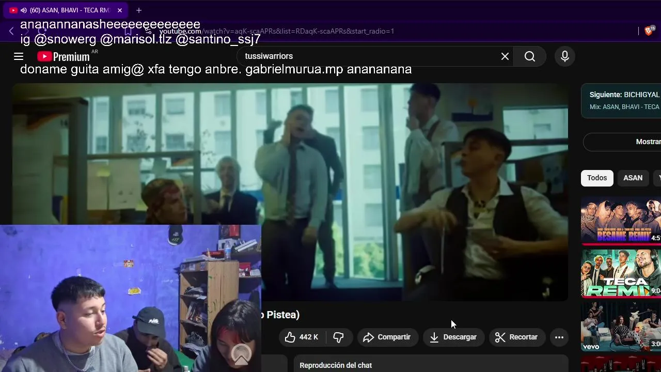This screenshot has height=372, width=661.
Task: Go to YouTube Premium home logo
Action: tap(64, 56)
